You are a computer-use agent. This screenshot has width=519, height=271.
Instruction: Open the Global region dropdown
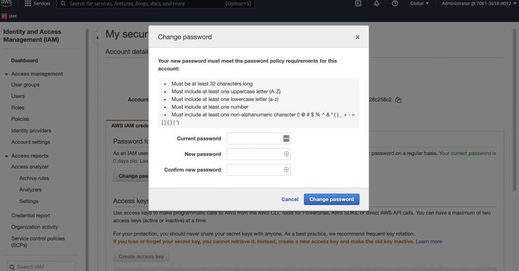pos(419,4)
